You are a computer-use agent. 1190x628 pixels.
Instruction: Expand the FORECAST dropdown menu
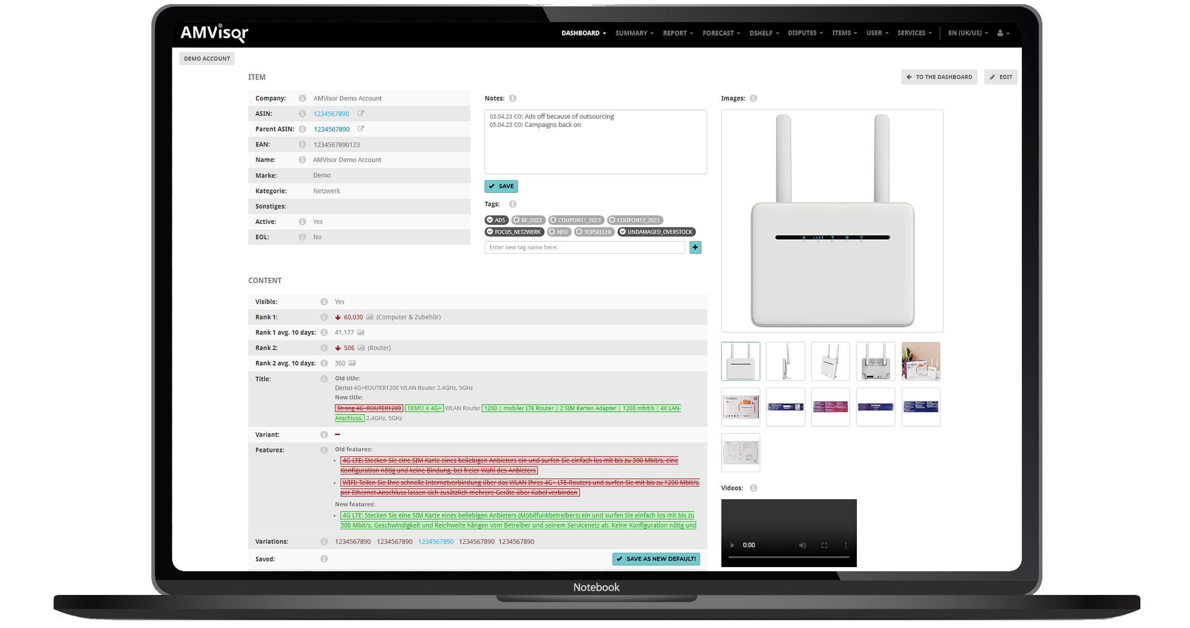point(721,33)
